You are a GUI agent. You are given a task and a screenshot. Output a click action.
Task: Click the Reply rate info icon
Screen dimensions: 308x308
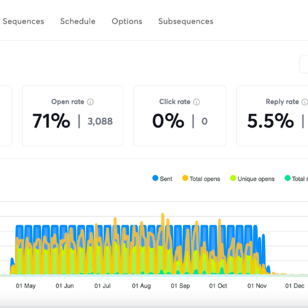[305, 102]
